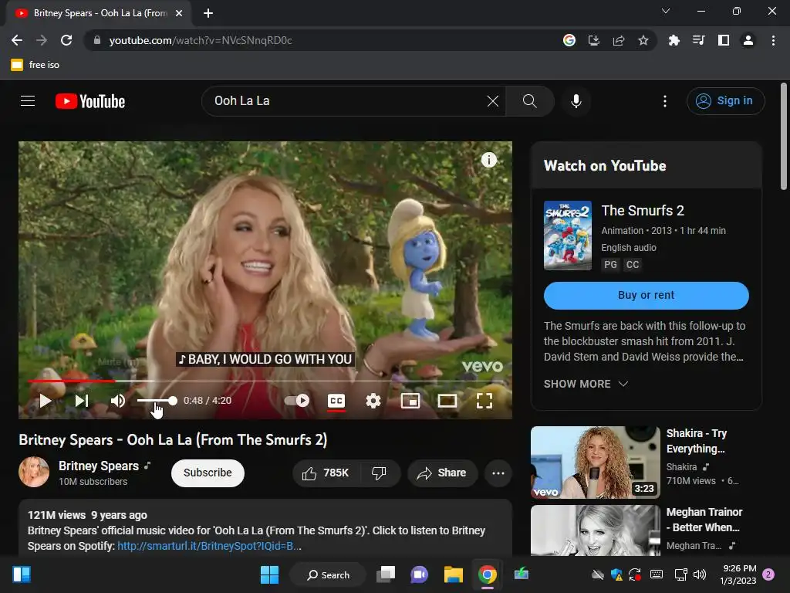Switch to theater mode
790x593 pixels.
pyautogui.click(x=447, y=401)
